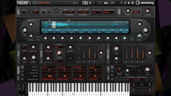Switch to layer B
The width and height of the screenshot is (171, 96).
click(x=90, y=3)
